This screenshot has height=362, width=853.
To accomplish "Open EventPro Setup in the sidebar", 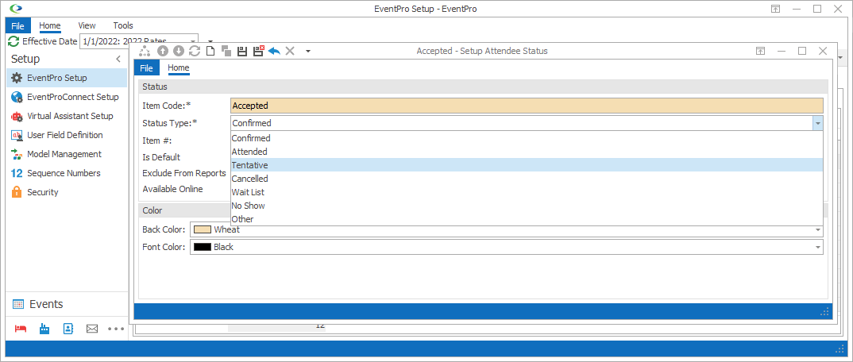I will (x=67, y=78).
